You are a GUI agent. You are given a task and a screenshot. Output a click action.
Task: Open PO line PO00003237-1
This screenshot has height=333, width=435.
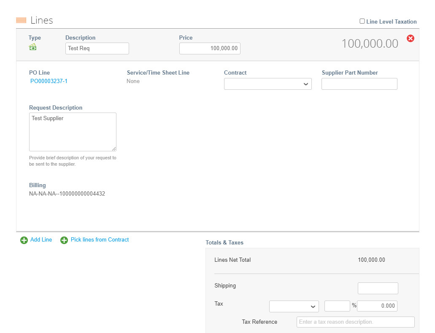49,81
